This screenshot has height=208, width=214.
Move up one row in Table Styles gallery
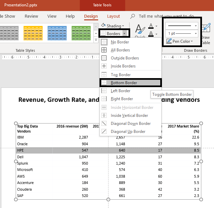(x=96, y=27)
